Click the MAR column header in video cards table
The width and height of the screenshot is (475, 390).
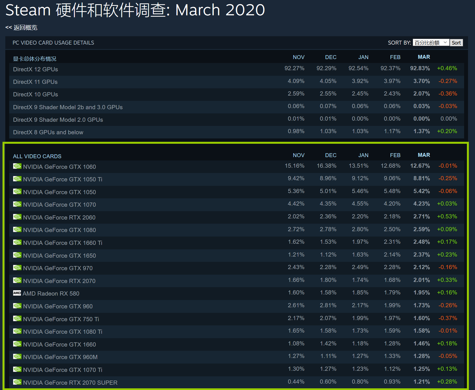[x=424, y=155]
